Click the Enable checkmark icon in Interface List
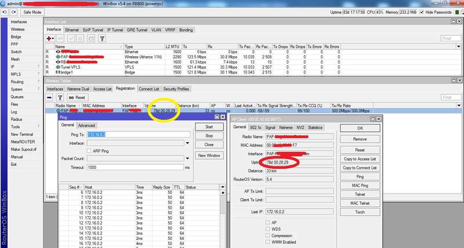This screenshot has width=464, height=248. pyautogui.click(x=71, y=39)
